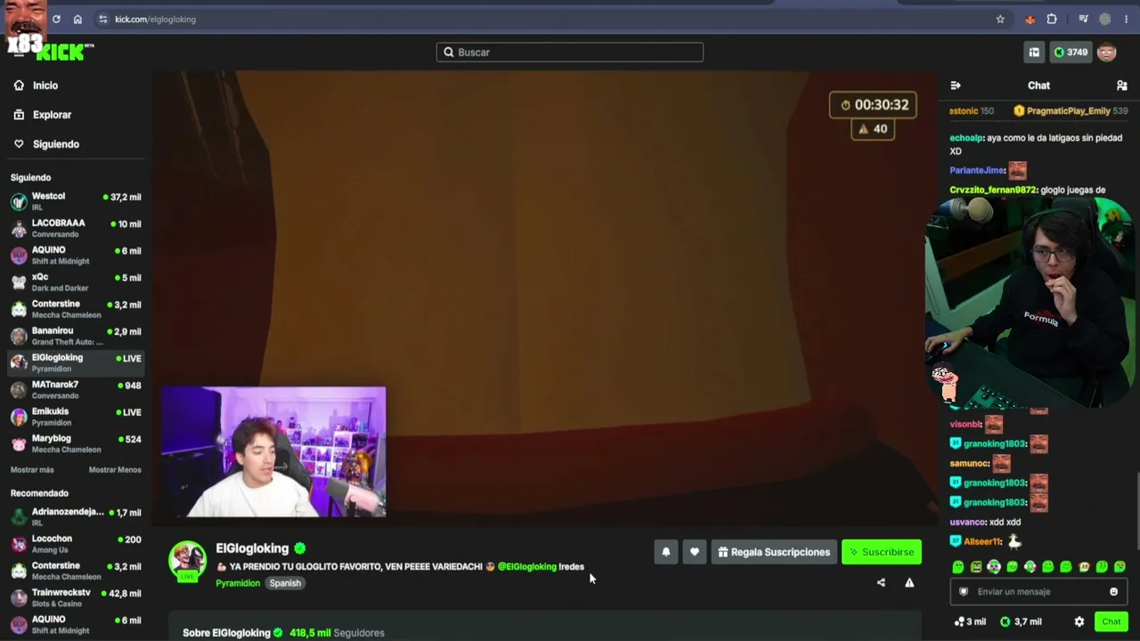Open Maryblog channel in sidebar
This screenshot has height=641, width=1140.
[76, 442]
